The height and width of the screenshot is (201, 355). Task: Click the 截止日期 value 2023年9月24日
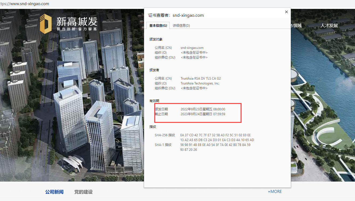coord(203,114)
